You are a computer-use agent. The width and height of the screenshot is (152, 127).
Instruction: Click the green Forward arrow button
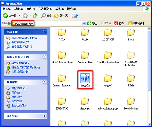click(25, 16)
